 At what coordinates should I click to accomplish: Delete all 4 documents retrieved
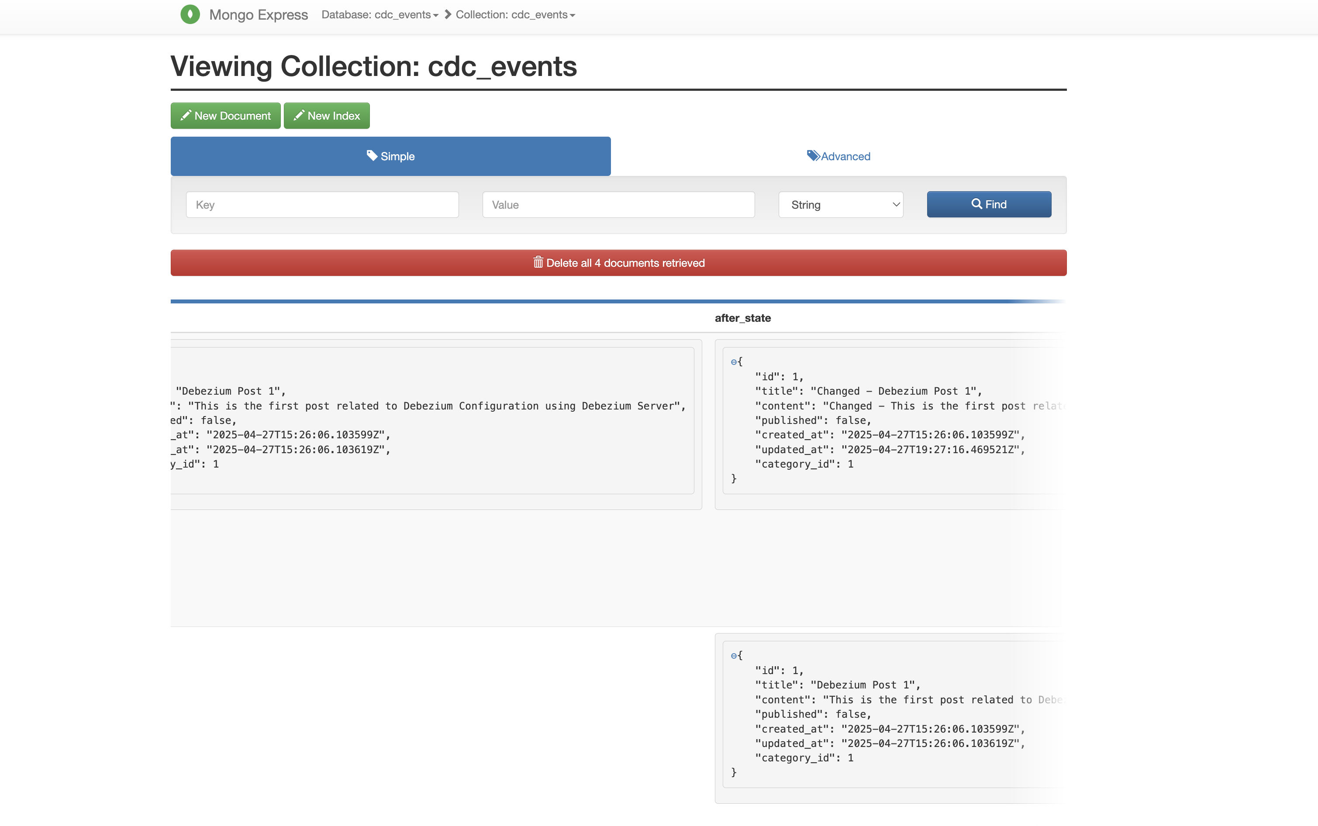pyautogui.click(x=618, y=263)
